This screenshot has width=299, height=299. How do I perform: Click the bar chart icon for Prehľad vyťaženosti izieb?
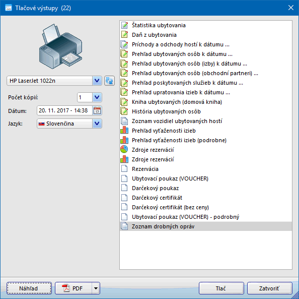coord(124,130)
